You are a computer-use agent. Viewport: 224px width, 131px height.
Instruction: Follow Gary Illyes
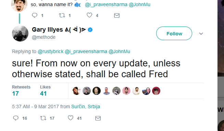coord(174,33)
